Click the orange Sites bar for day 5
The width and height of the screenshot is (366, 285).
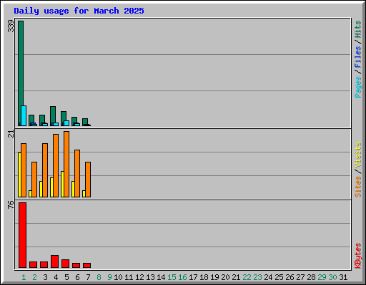pyautogui.click(x=66, y=164)
